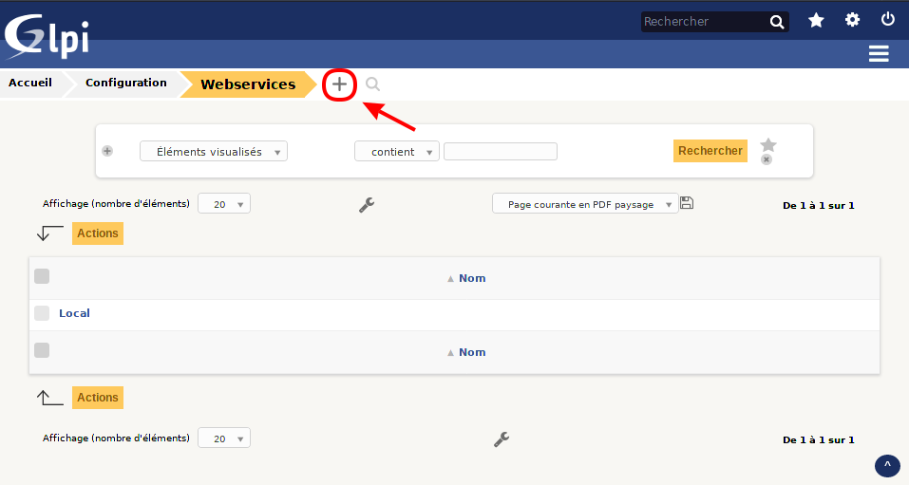Screen dimensions: 909x485
Task: Open the contient operator dropdown
Action: click(396, 151)
